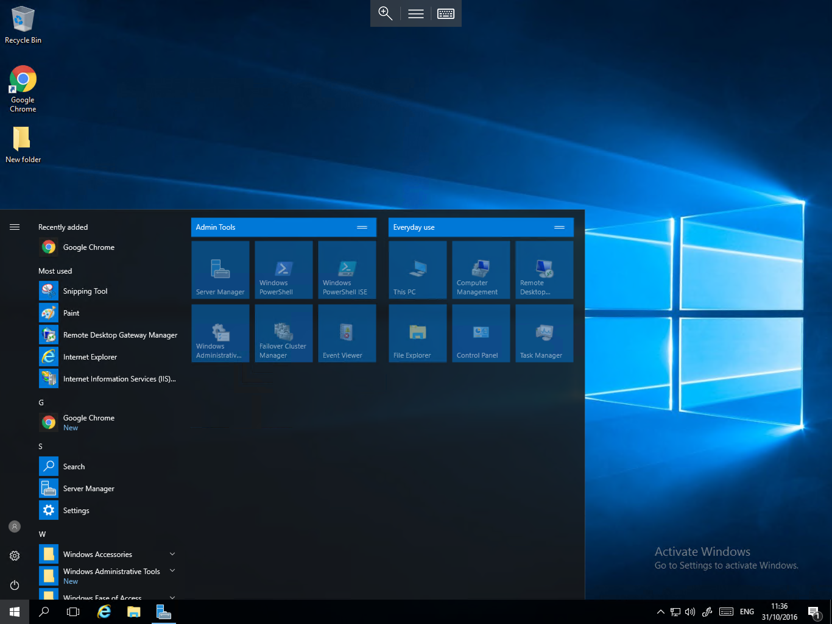This screenshot has width=832, height=624.
Task: Click the zoom magnifier in connection bar
Action: coord(385,13)
